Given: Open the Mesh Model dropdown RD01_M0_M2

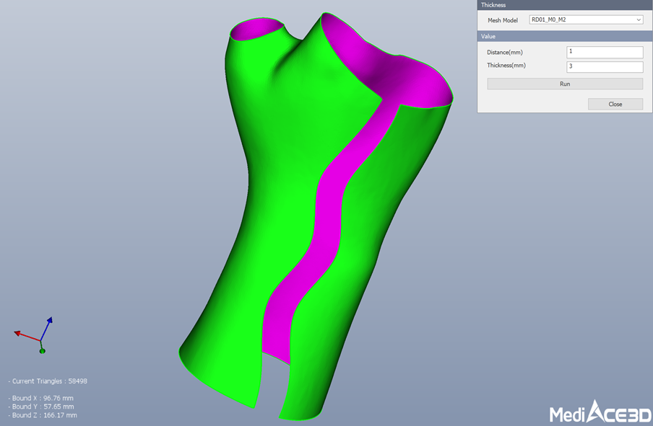Looking at the screenshot, I should pyautogui.click(x=586, y=19).
